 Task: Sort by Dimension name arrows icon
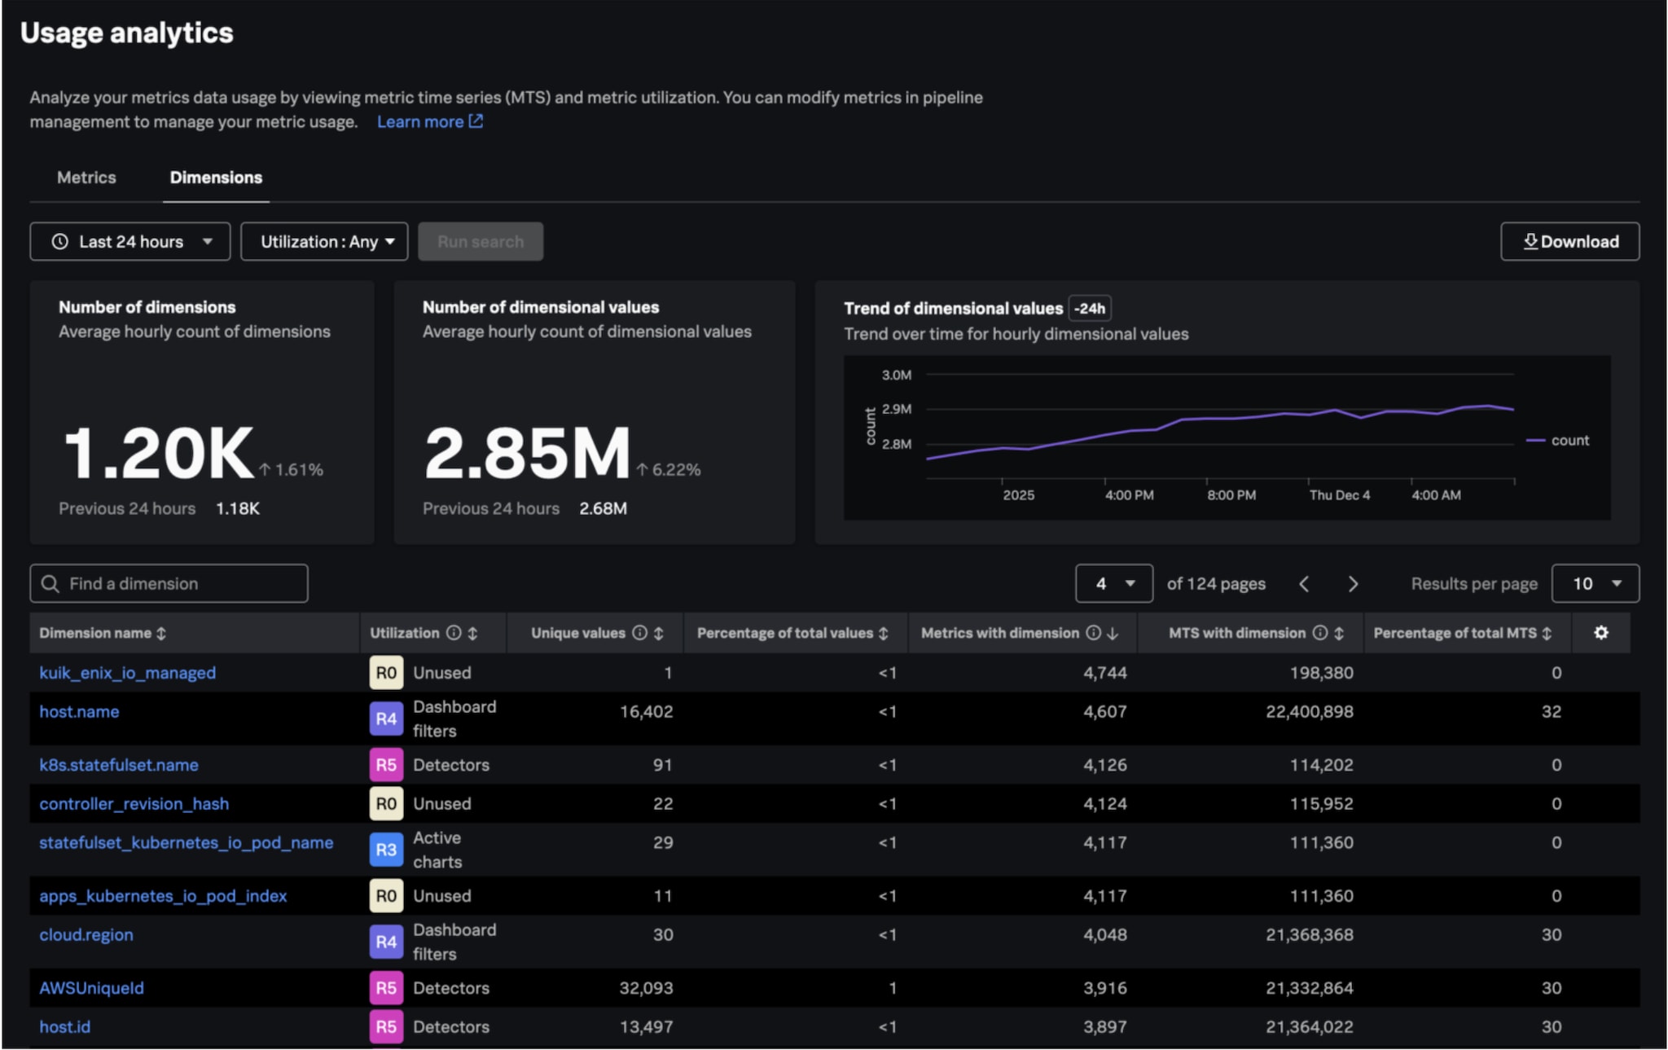pyautogui.click(x=161, y=633)
